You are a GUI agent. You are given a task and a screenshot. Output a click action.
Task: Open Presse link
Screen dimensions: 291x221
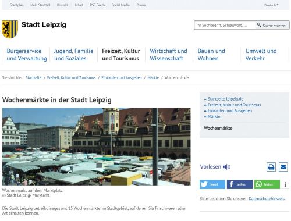141,5
